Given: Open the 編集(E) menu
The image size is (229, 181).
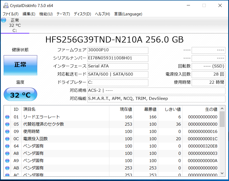Looking at the screenshot, I should [29, 14].
